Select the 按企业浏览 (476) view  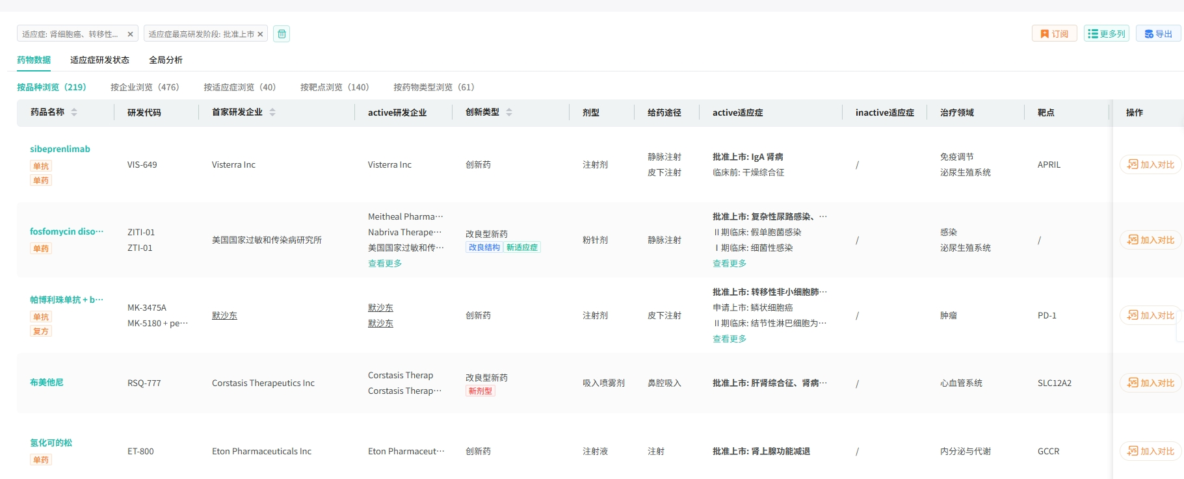pos(144,87)
